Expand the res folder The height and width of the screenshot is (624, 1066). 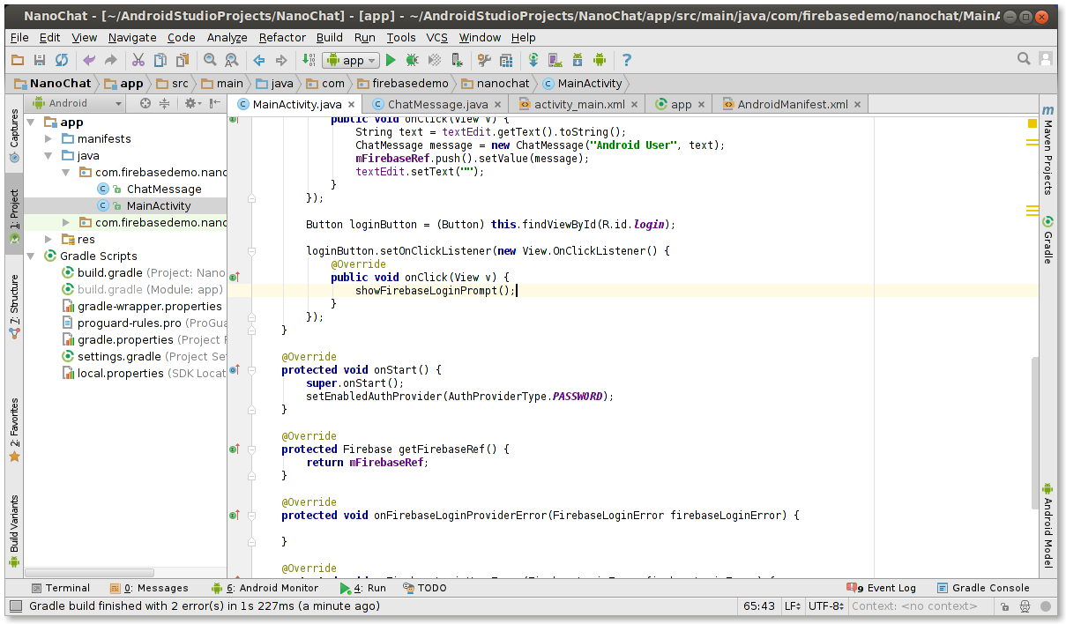[48, 239]
